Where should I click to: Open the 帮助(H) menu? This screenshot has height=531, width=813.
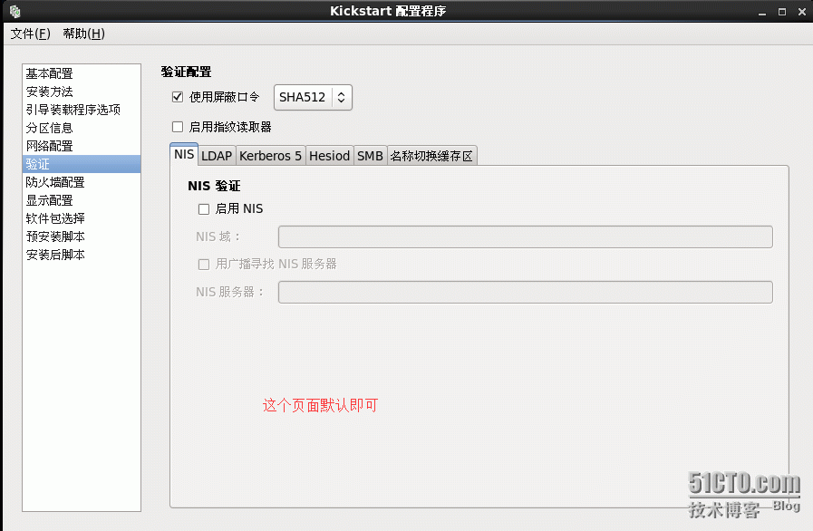point(84,34)
